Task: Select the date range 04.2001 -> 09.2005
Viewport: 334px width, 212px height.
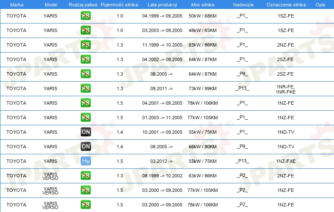Action: (x=162, y=103)
